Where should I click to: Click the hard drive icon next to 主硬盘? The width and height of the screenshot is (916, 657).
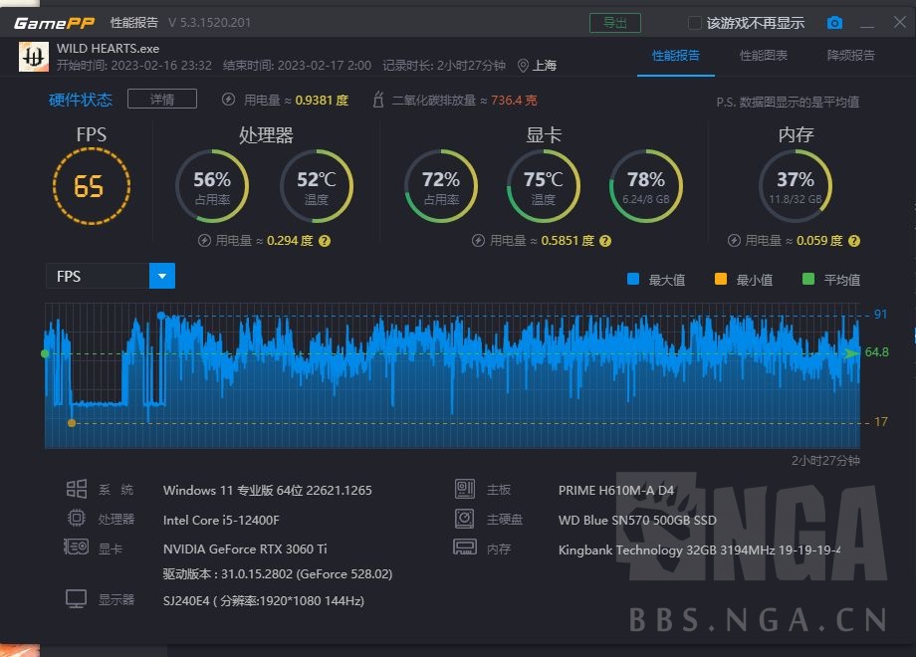(463, 519)
